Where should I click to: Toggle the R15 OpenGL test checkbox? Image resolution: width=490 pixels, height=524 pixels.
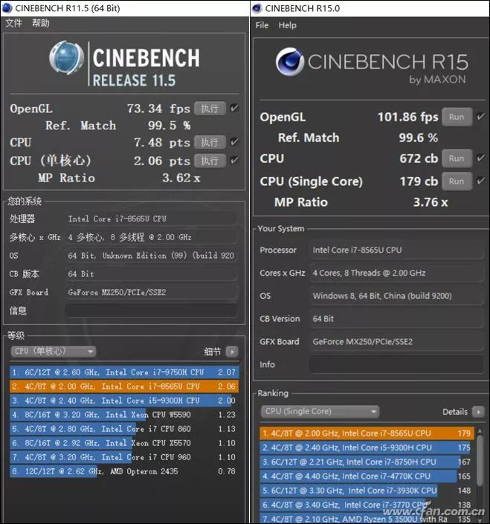480,117
